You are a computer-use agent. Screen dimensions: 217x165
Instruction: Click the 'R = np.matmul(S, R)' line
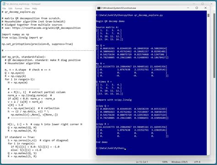pyautogui.click(x=22, y=156)
